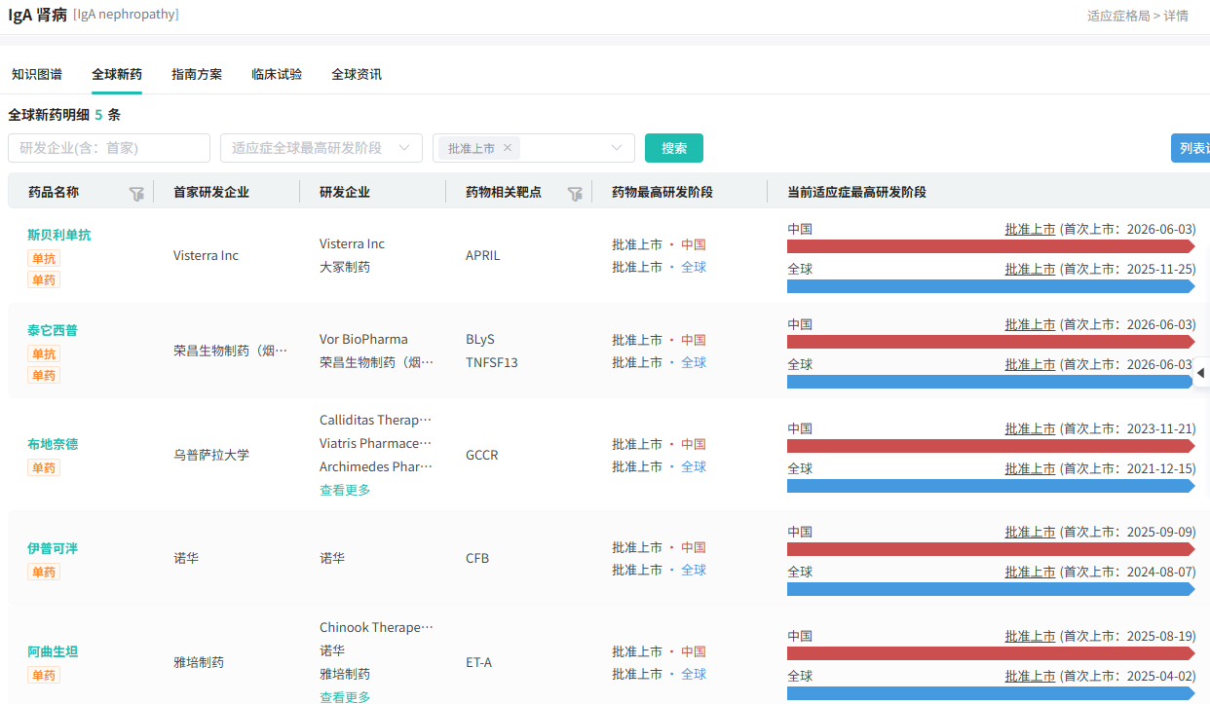Image resolution: width=1210 pixels, height=704 pixels.
Task: Click Visterra Inc in 首家研发企业 column
Action: 206,255
